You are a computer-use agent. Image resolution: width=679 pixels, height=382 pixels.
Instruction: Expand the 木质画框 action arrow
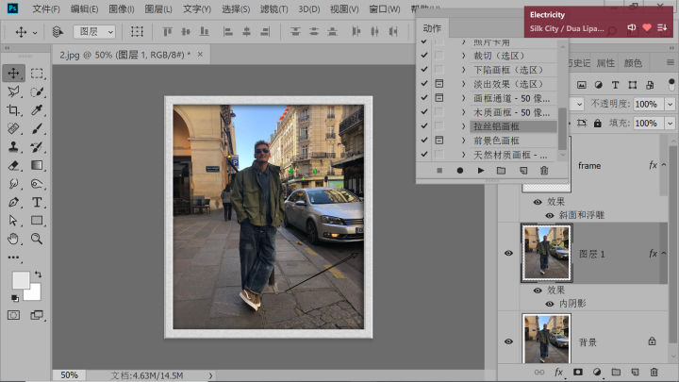[463, 111]
